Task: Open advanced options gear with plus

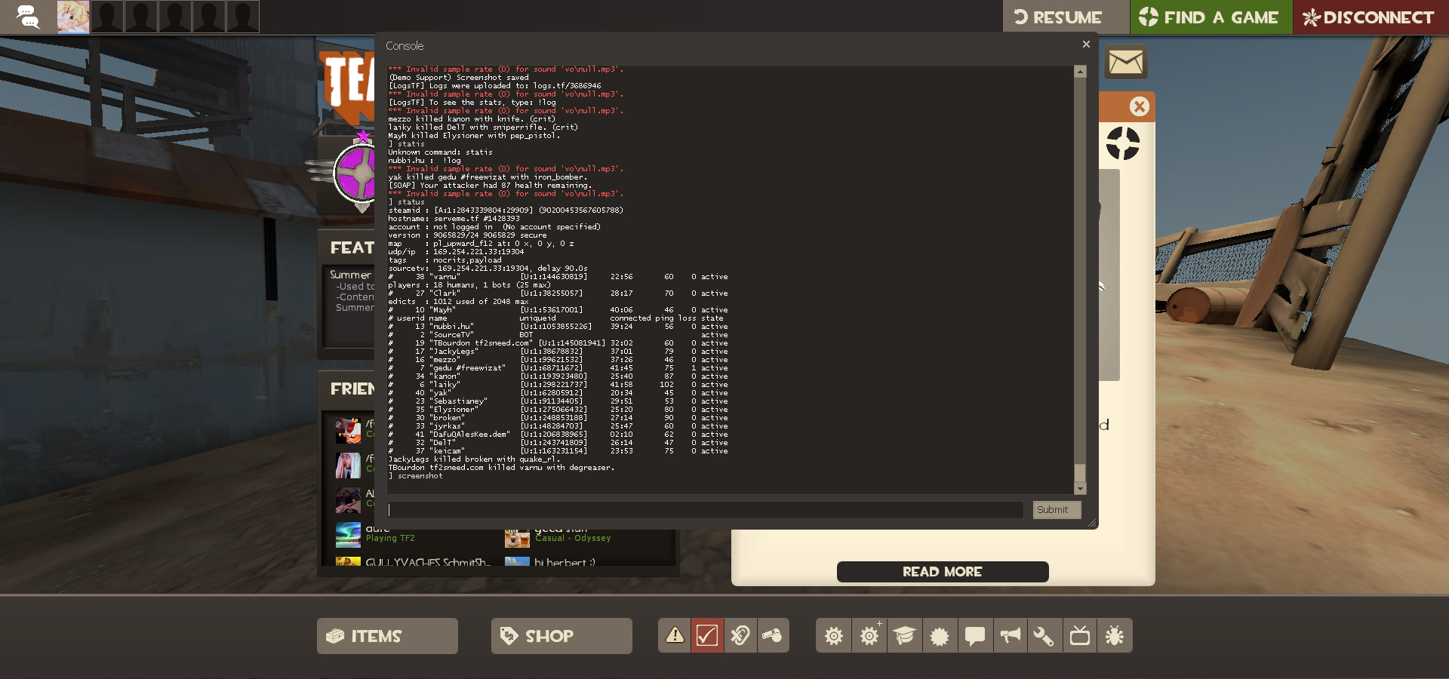Action: coord(869,636)
